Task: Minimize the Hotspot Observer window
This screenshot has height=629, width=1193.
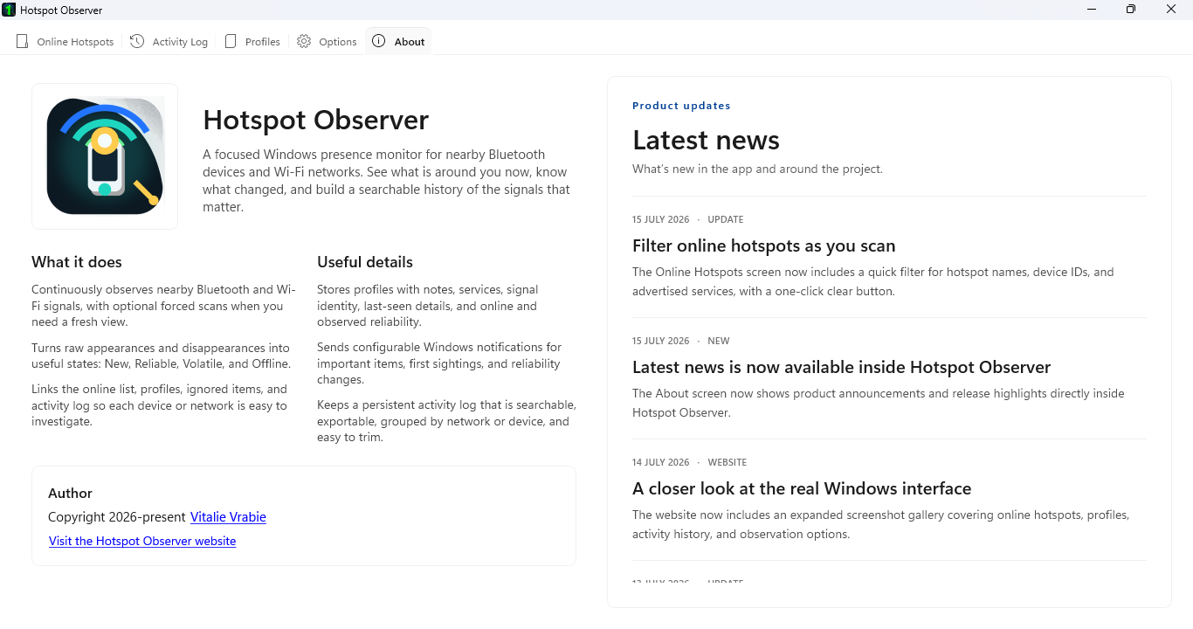Action: (1092, 10)
